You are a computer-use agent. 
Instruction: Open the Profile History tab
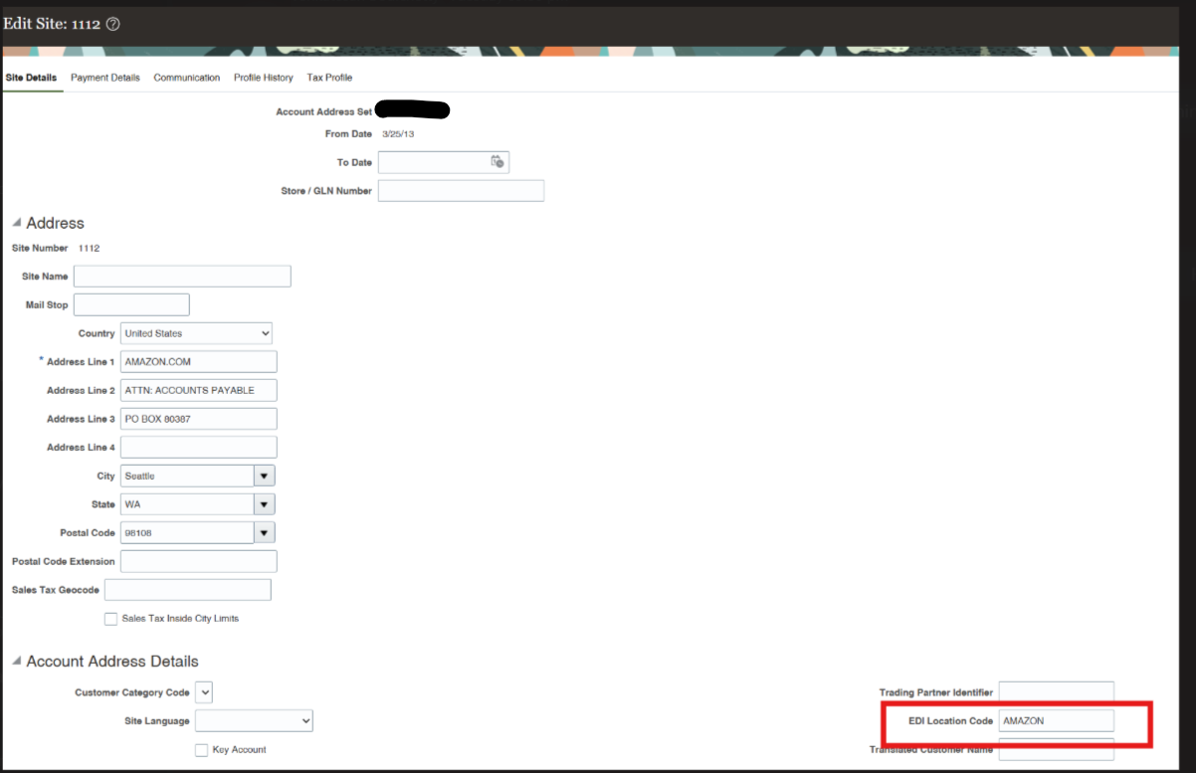pos(263,77)
